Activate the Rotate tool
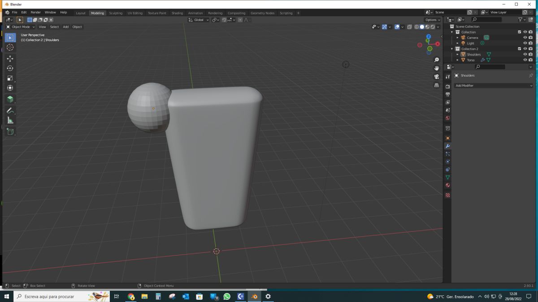This screenshot has height=302, width=538. point(10,68)
